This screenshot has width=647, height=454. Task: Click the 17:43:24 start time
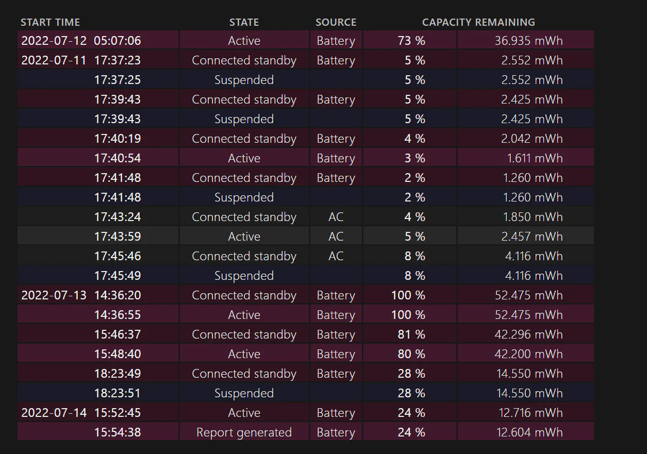(118, 217)
